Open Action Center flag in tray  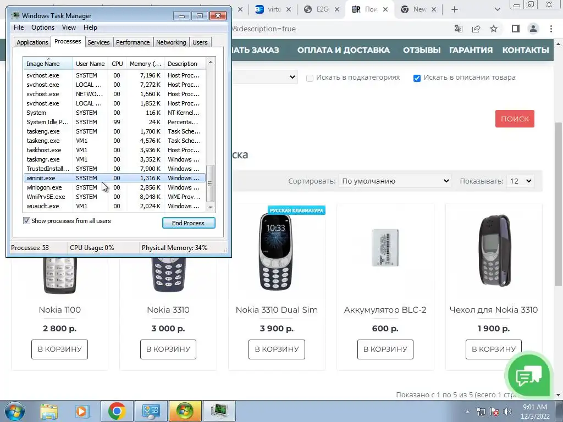pos(494,412)
